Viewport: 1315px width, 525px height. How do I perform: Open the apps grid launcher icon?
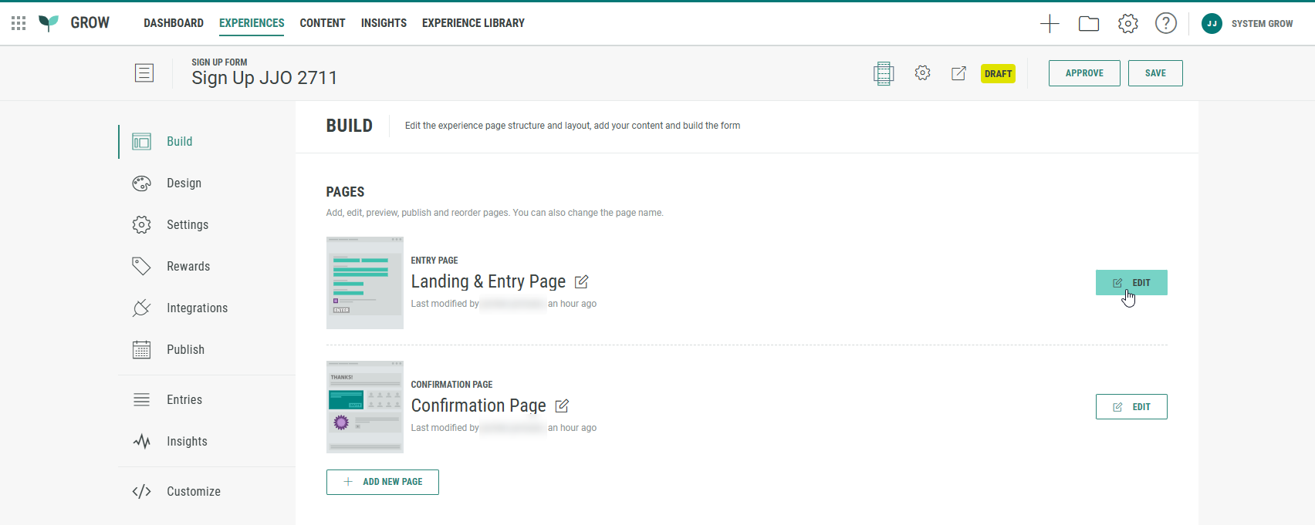[x=19, y=23]
